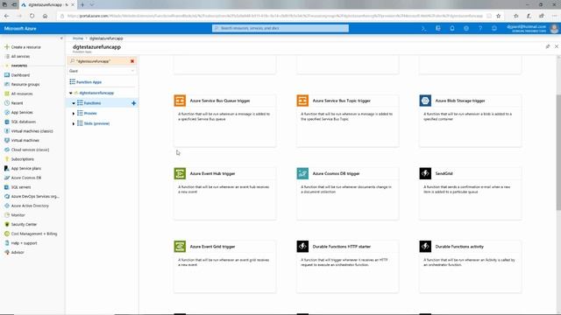Click the dgtestazurefuncapp breadcrumb link

point(106,38)
